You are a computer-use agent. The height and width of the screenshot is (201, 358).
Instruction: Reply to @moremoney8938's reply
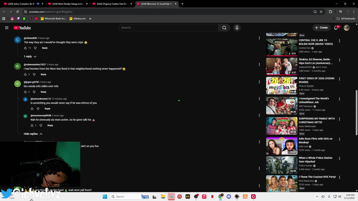point(50,125)
